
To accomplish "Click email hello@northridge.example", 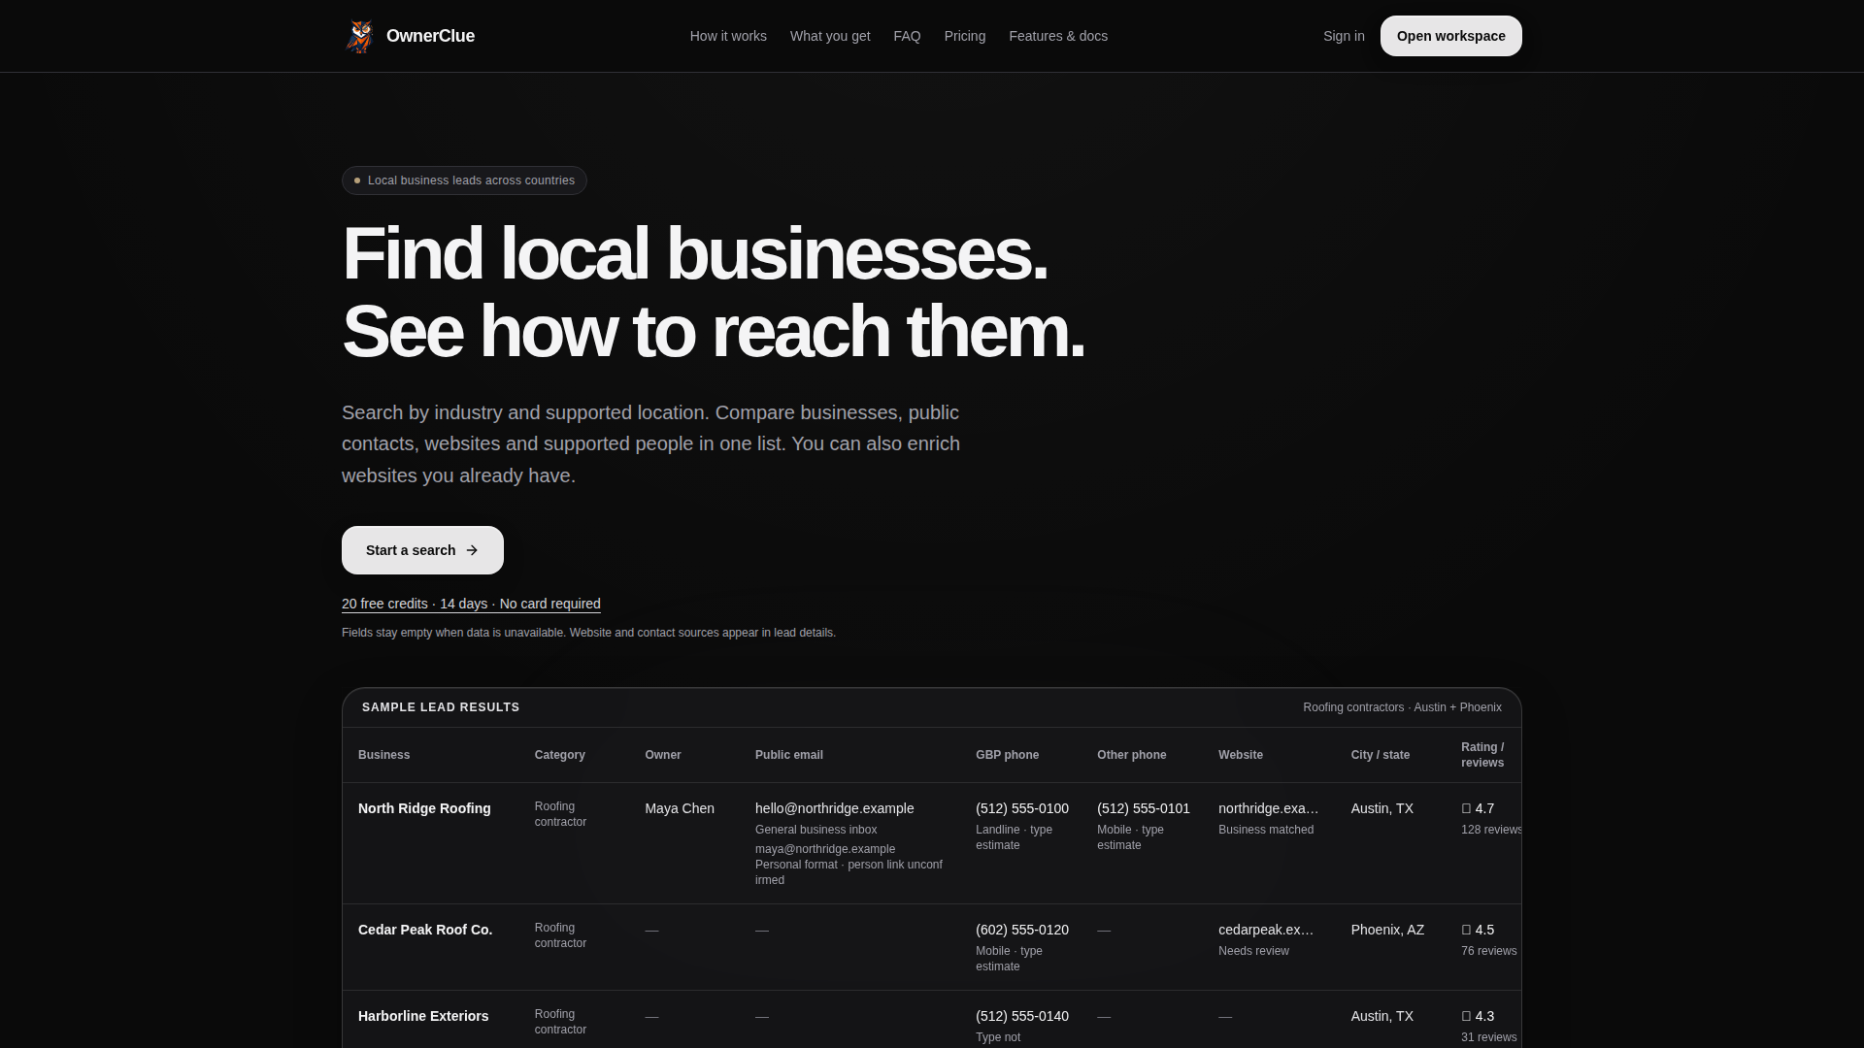I will tap(835, 808).
